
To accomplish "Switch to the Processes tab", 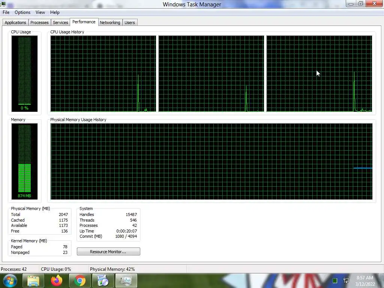I will [x=39, y=22].
